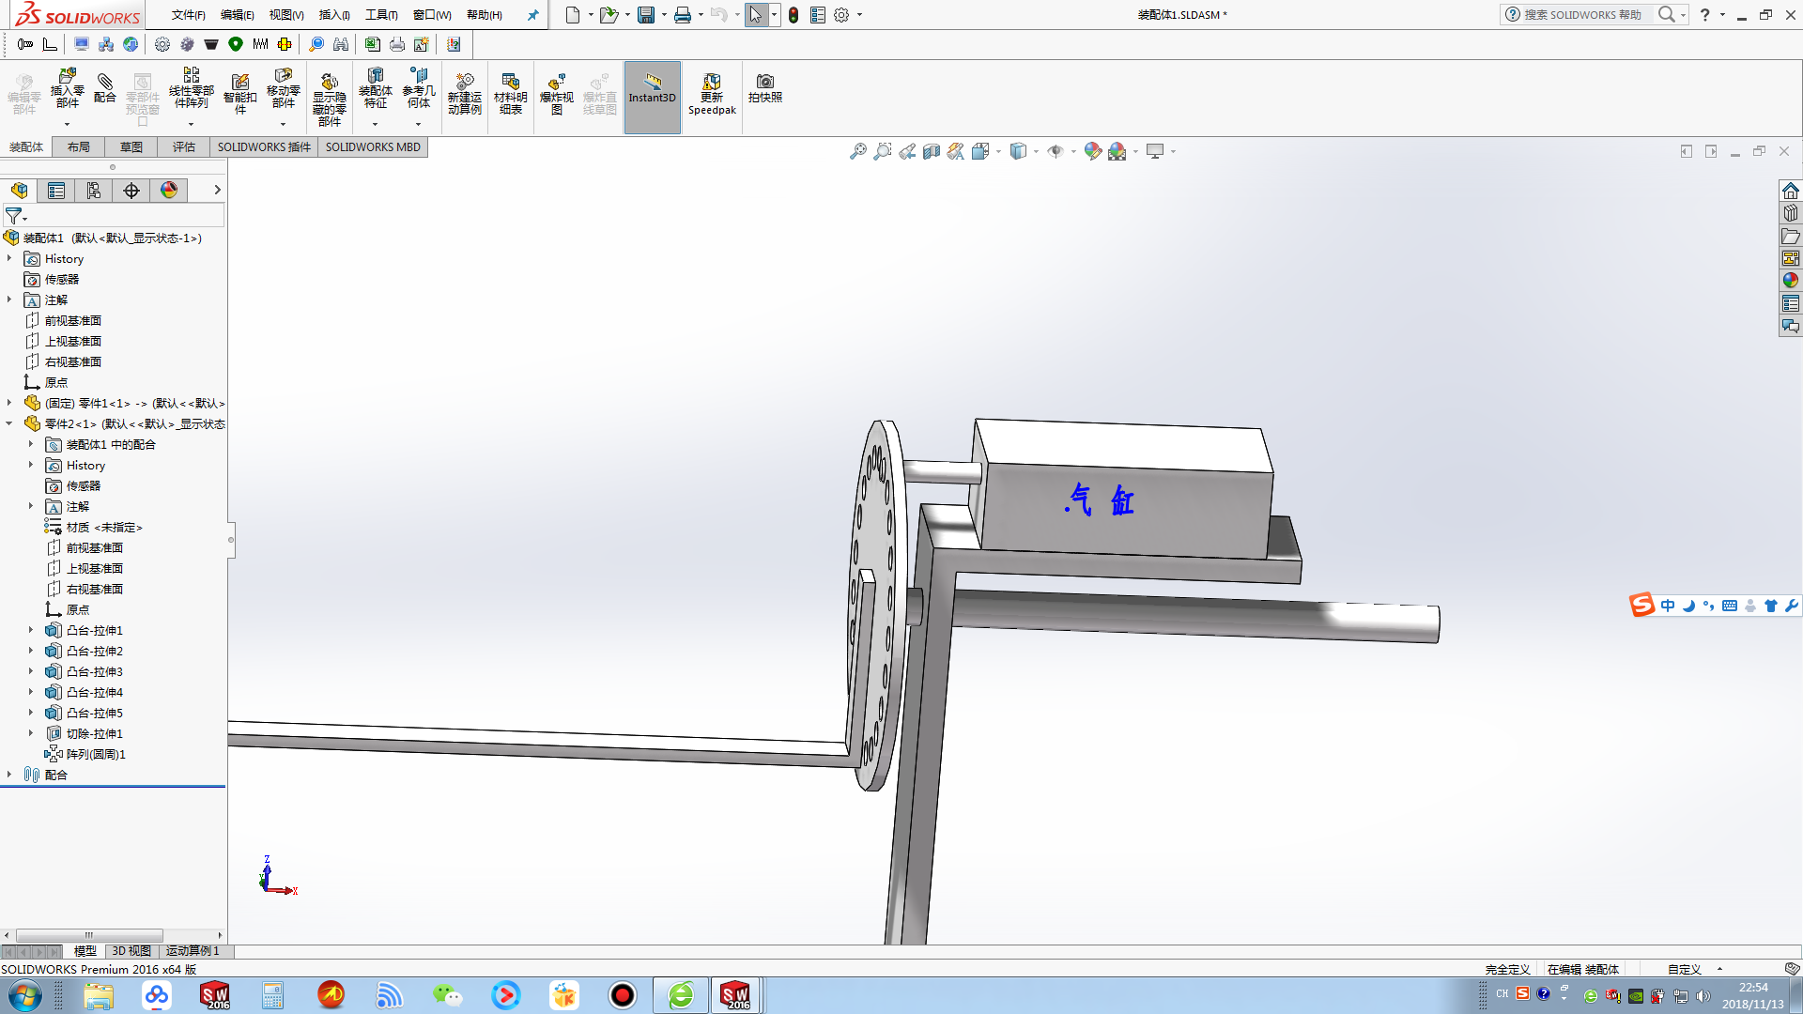Open Assembly Features tool
This screenshot has width=1803, height=1014.
[x=375, y=89]
